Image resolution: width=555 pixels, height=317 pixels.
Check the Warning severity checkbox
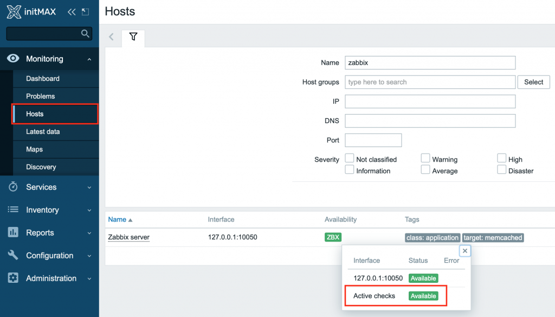coord(426,159)
